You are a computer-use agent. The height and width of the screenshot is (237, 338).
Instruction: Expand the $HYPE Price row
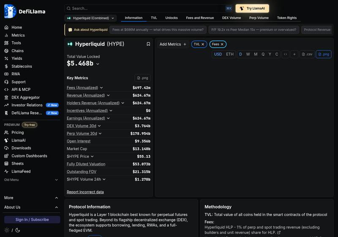coord(92,157)
